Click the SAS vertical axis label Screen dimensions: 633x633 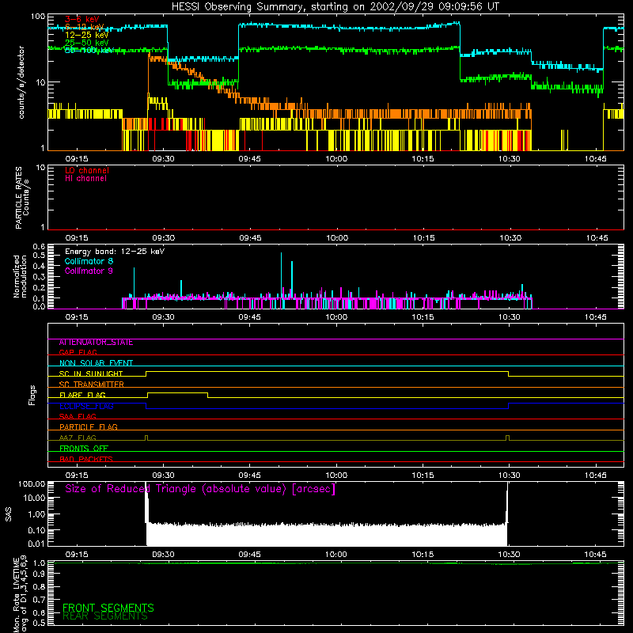(x=9, y=514)
